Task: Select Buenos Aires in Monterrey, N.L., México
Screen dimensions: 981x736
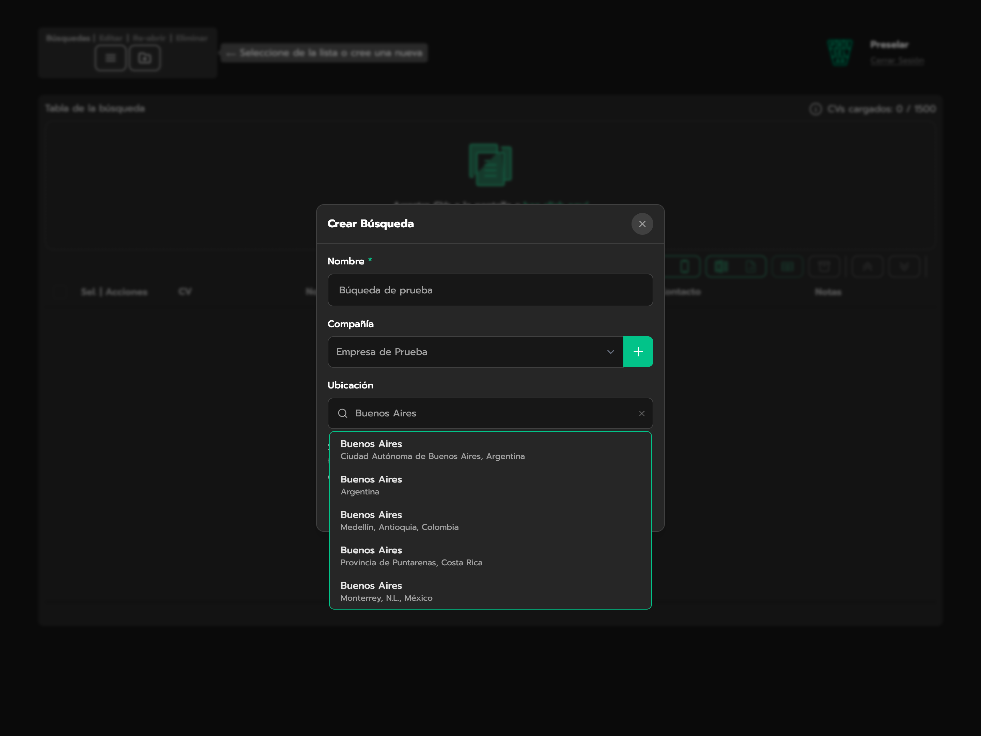Action: tap(490, 591)
